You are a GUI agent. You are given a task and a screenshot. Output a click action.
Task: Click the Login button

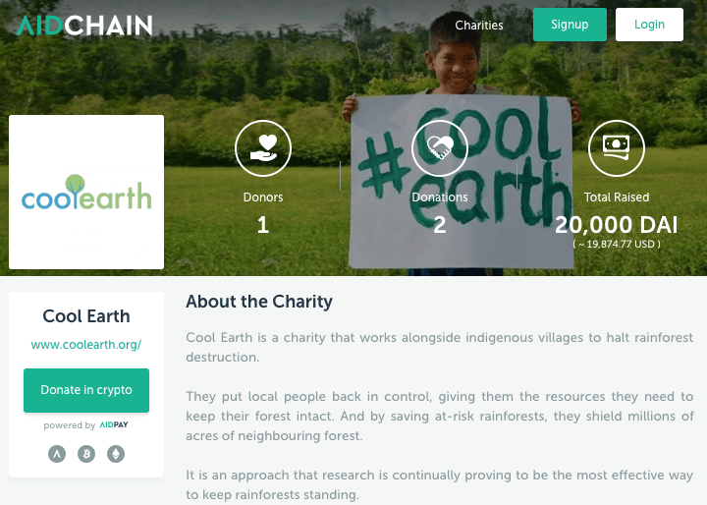(x=649, y=25)
